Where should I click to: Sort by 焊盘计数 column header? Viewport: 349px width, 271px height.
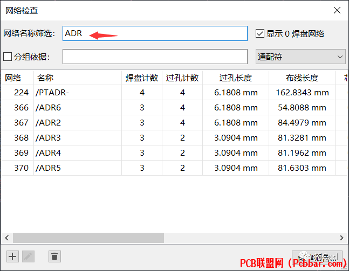[142, 78]
